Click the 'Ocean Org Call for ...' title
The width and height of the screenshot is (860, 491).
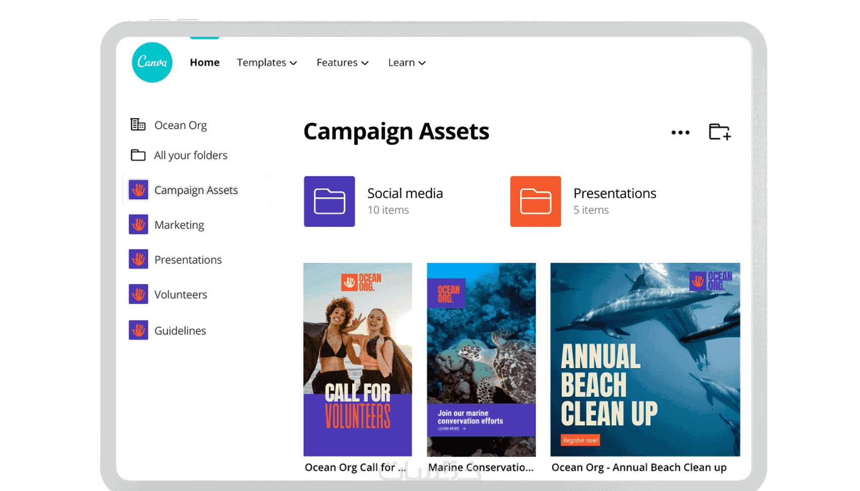[355, 467]
